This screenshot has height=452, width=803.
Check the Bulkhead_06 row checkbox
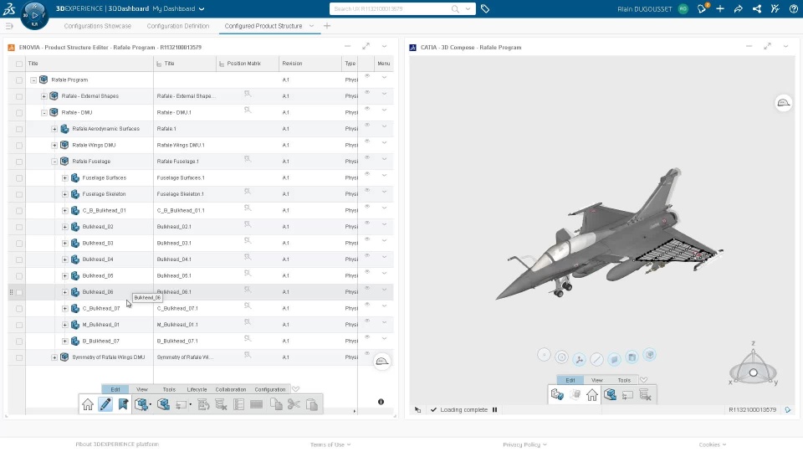[19, 292]
